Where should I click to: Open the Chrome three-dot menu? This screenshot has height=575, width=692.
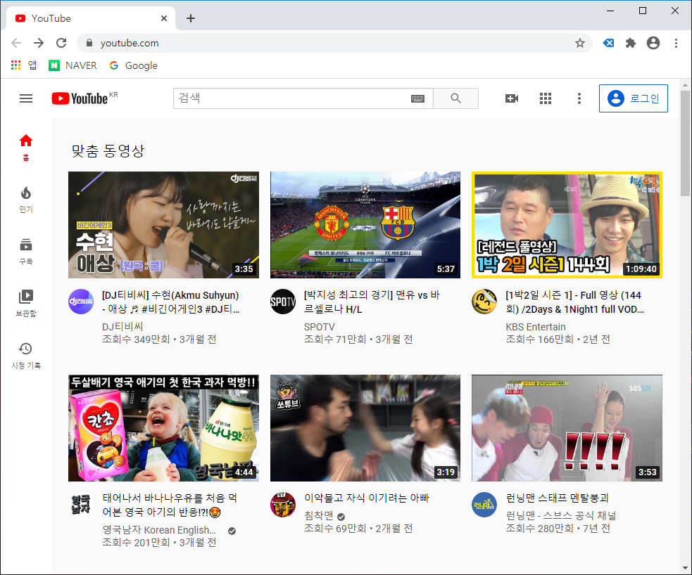[676, 43]
